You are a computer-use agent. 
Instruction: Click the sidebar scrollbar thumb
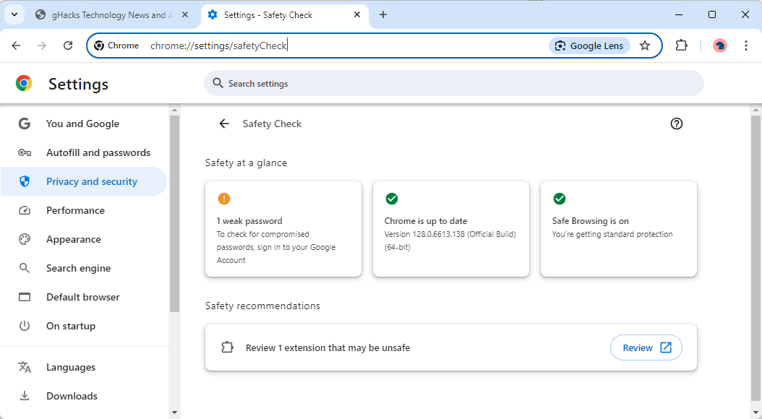[174, 214]
